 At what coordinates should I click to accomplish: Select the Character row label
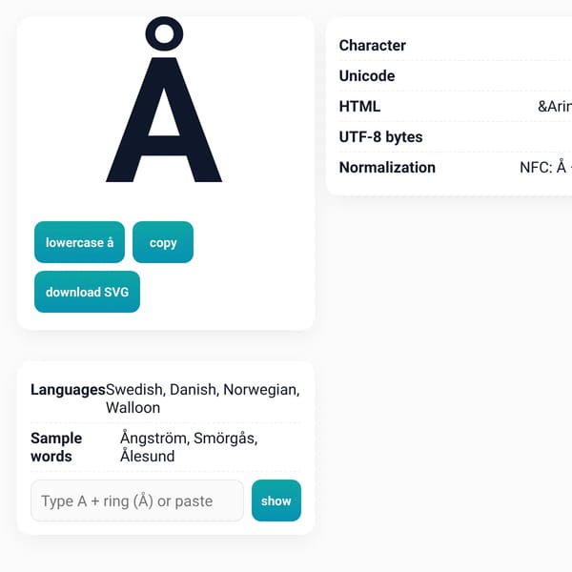[373, 46]
